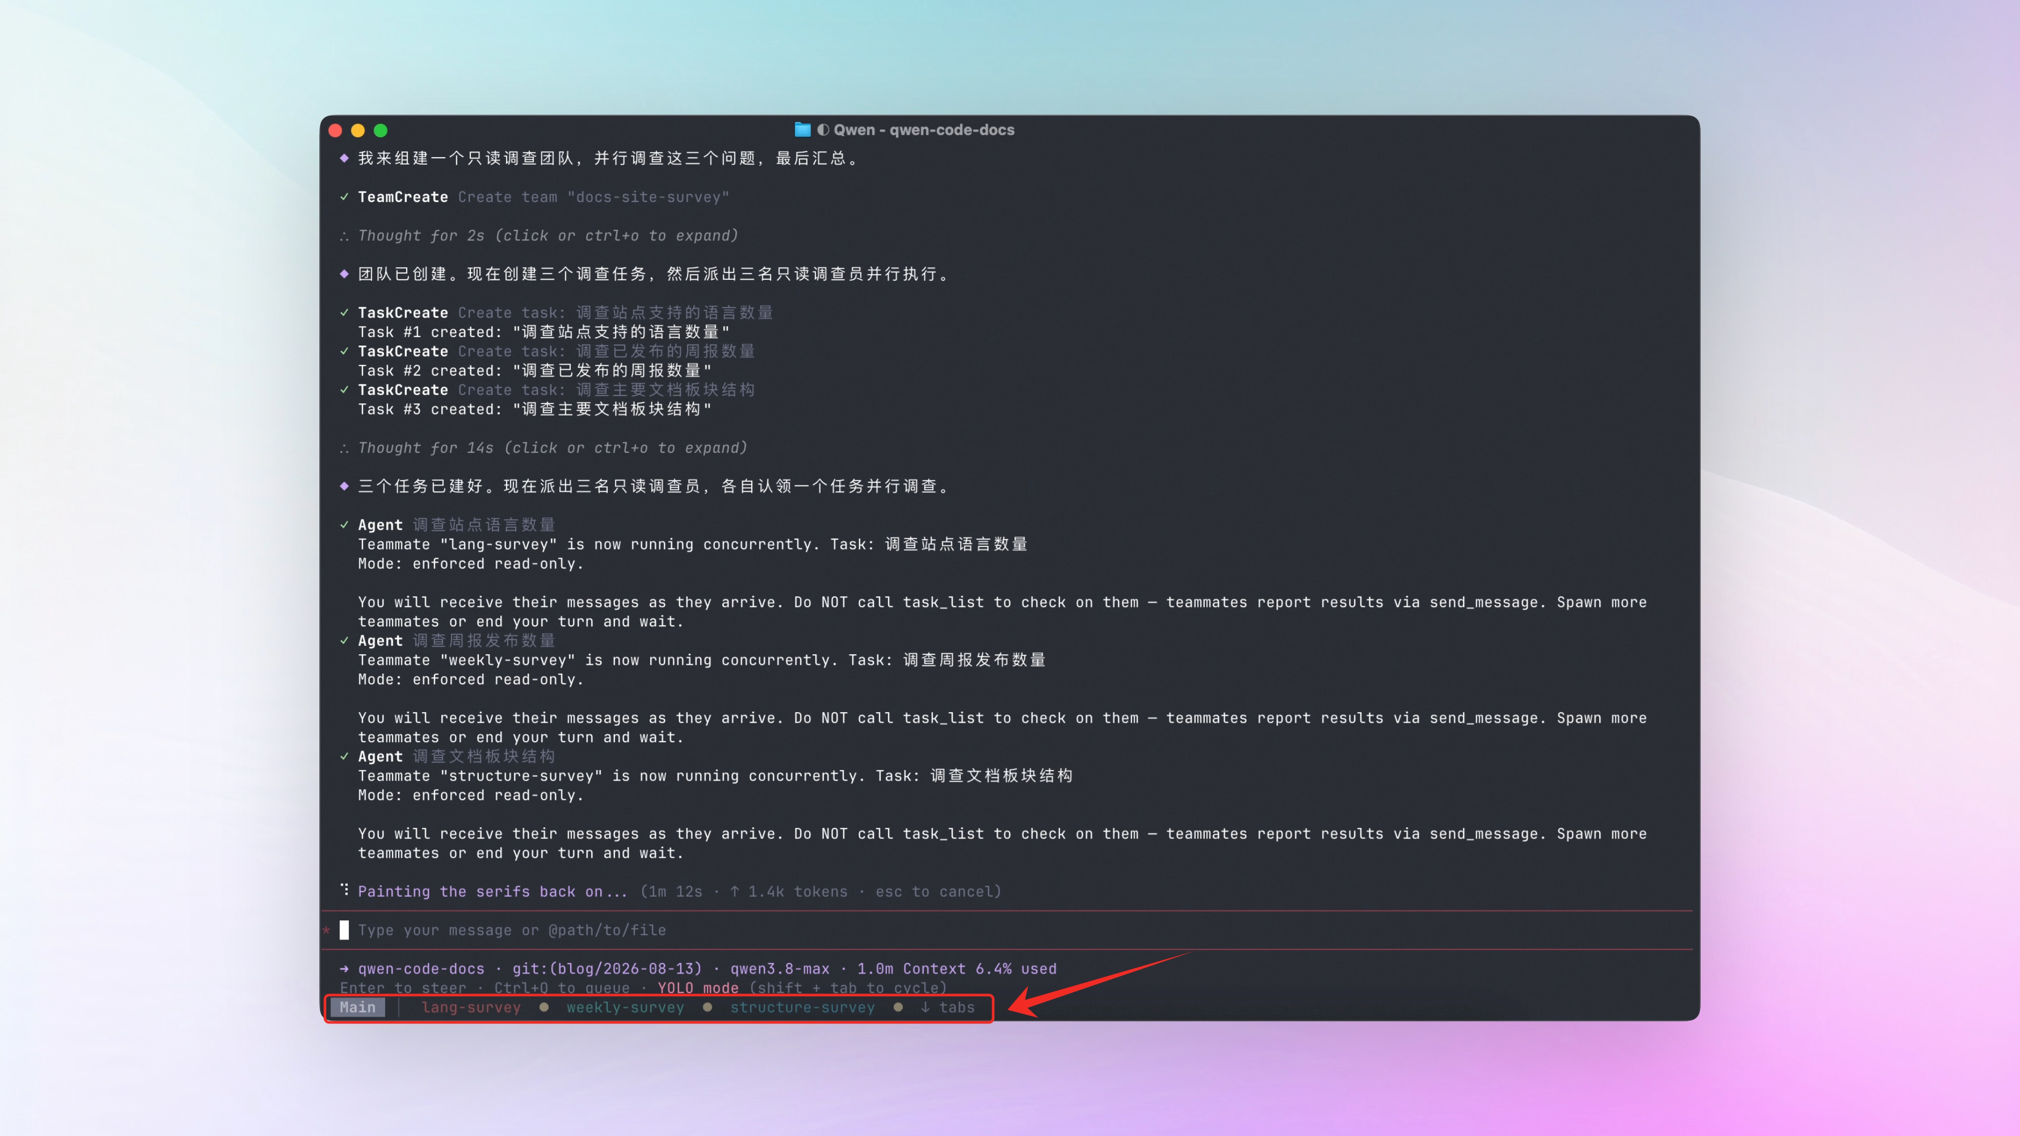Screen dimensions: 2020x1136
Task: Click the checkmark beside task 调查已发布的周报数量
Action: [344, 351]
